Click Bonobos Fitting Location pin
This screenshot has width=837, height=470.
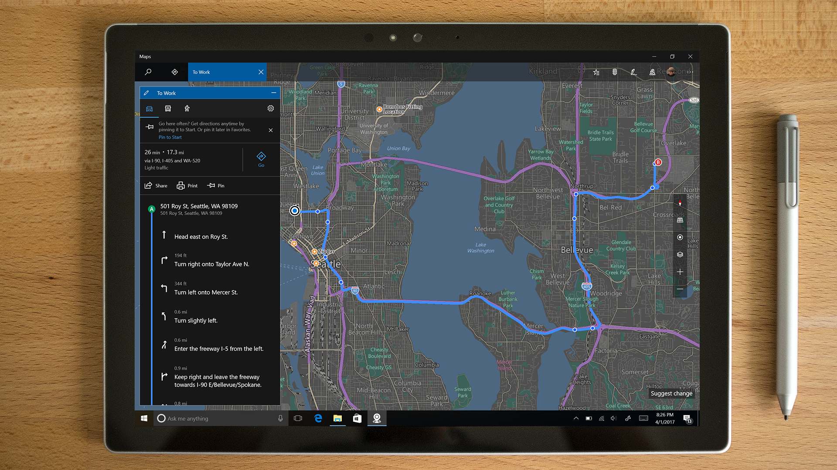coord(379,109)
